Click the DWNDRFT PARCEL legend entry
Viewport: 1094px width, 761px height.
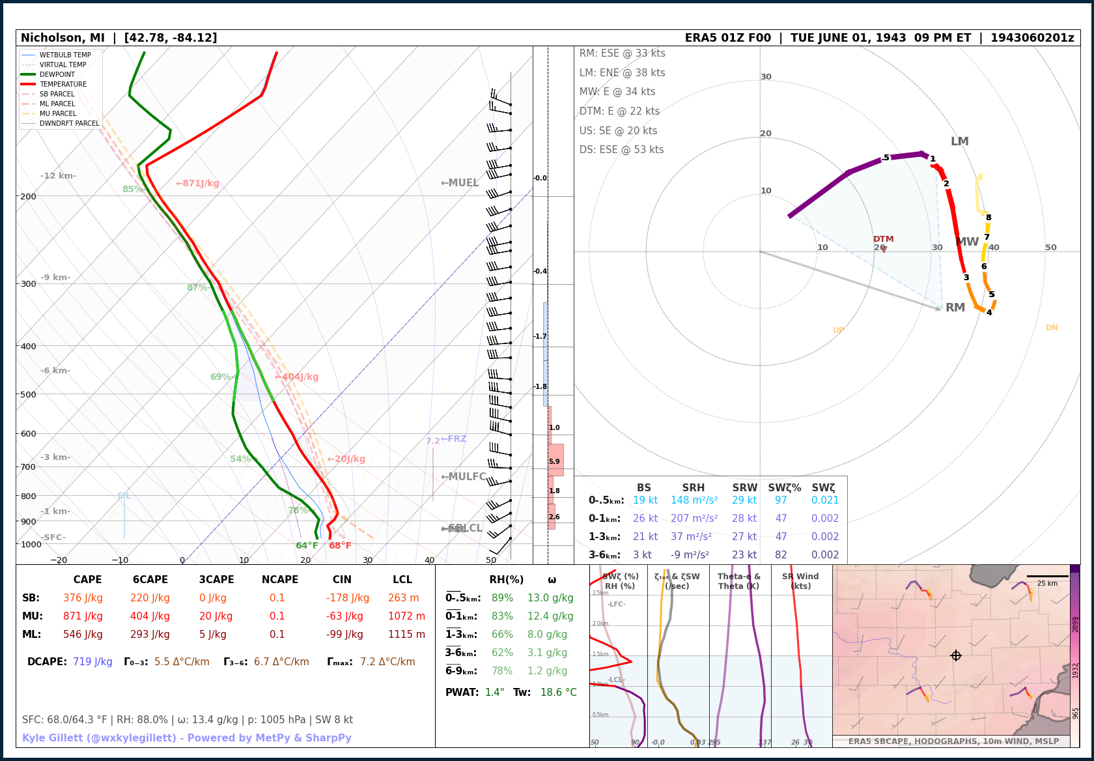[69, 123]
